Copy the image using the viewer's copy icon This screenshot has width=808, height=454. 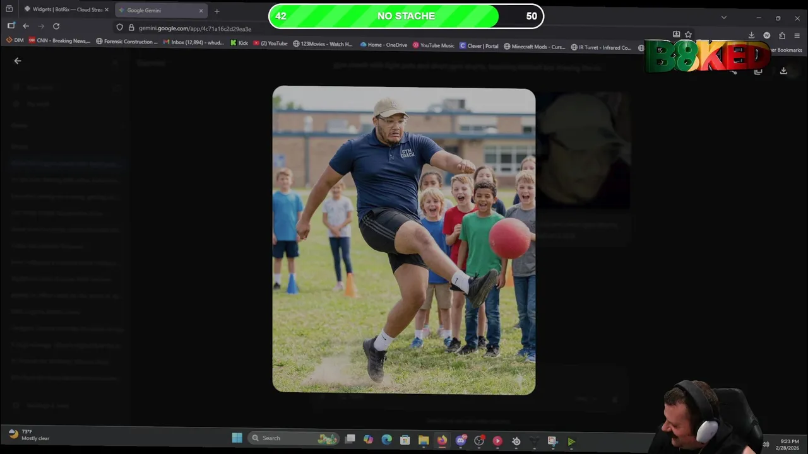[758, 71]
